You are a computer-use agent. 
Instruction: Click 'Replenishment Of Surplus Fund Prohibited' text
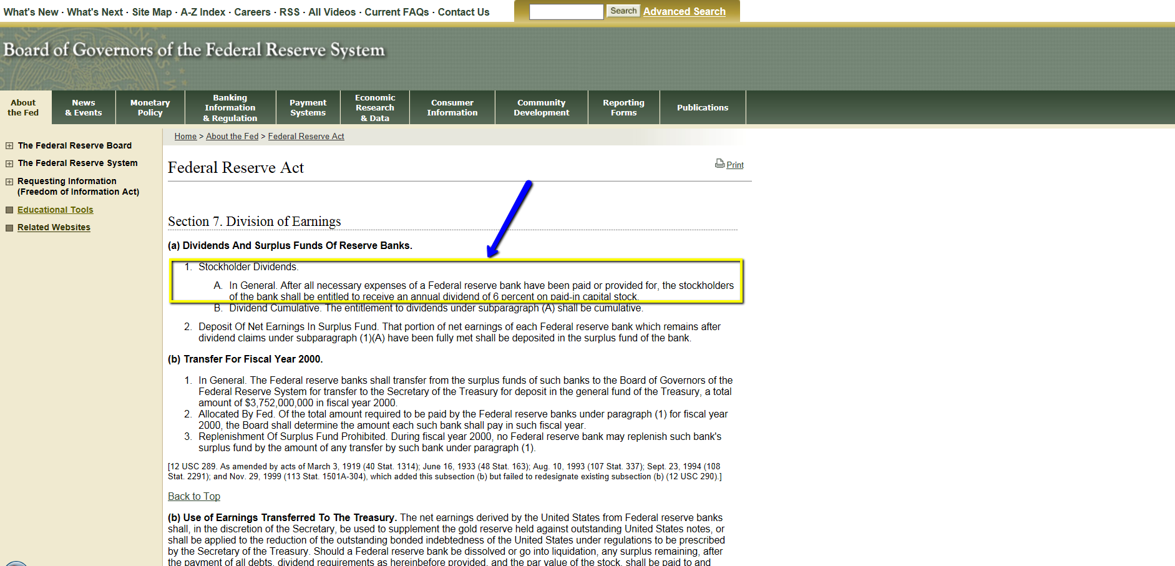pos(460,442)
